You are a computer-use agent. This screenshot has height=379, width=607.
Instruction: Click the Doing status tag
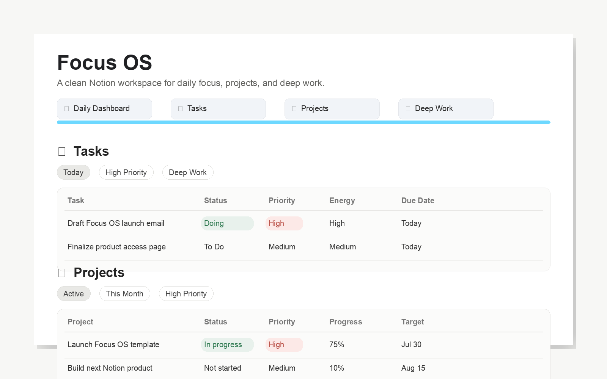pos(227,223)
